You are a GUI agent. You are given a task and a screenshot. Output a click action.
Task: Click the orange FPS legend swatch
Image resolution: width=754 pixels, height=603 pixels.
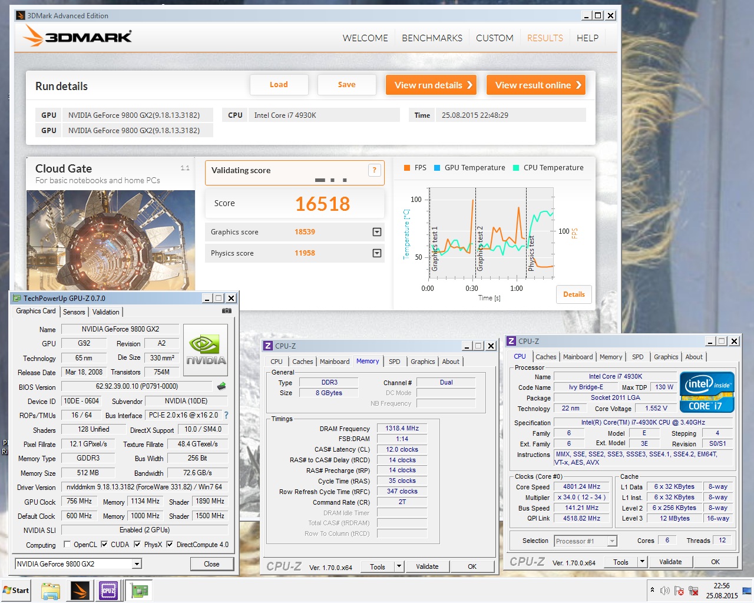click(x=406, y=168)
